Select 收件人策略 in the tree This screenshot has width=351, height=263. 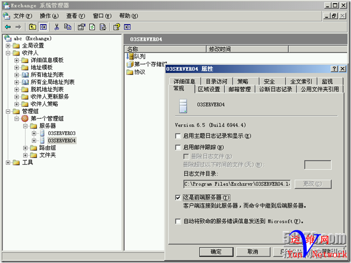44,104
